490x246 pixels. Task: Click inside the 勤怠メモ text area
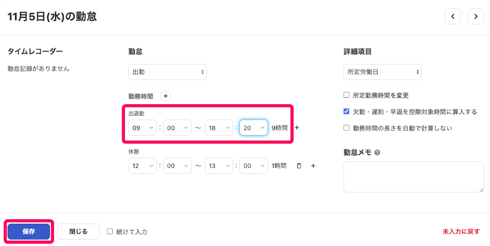414,176
